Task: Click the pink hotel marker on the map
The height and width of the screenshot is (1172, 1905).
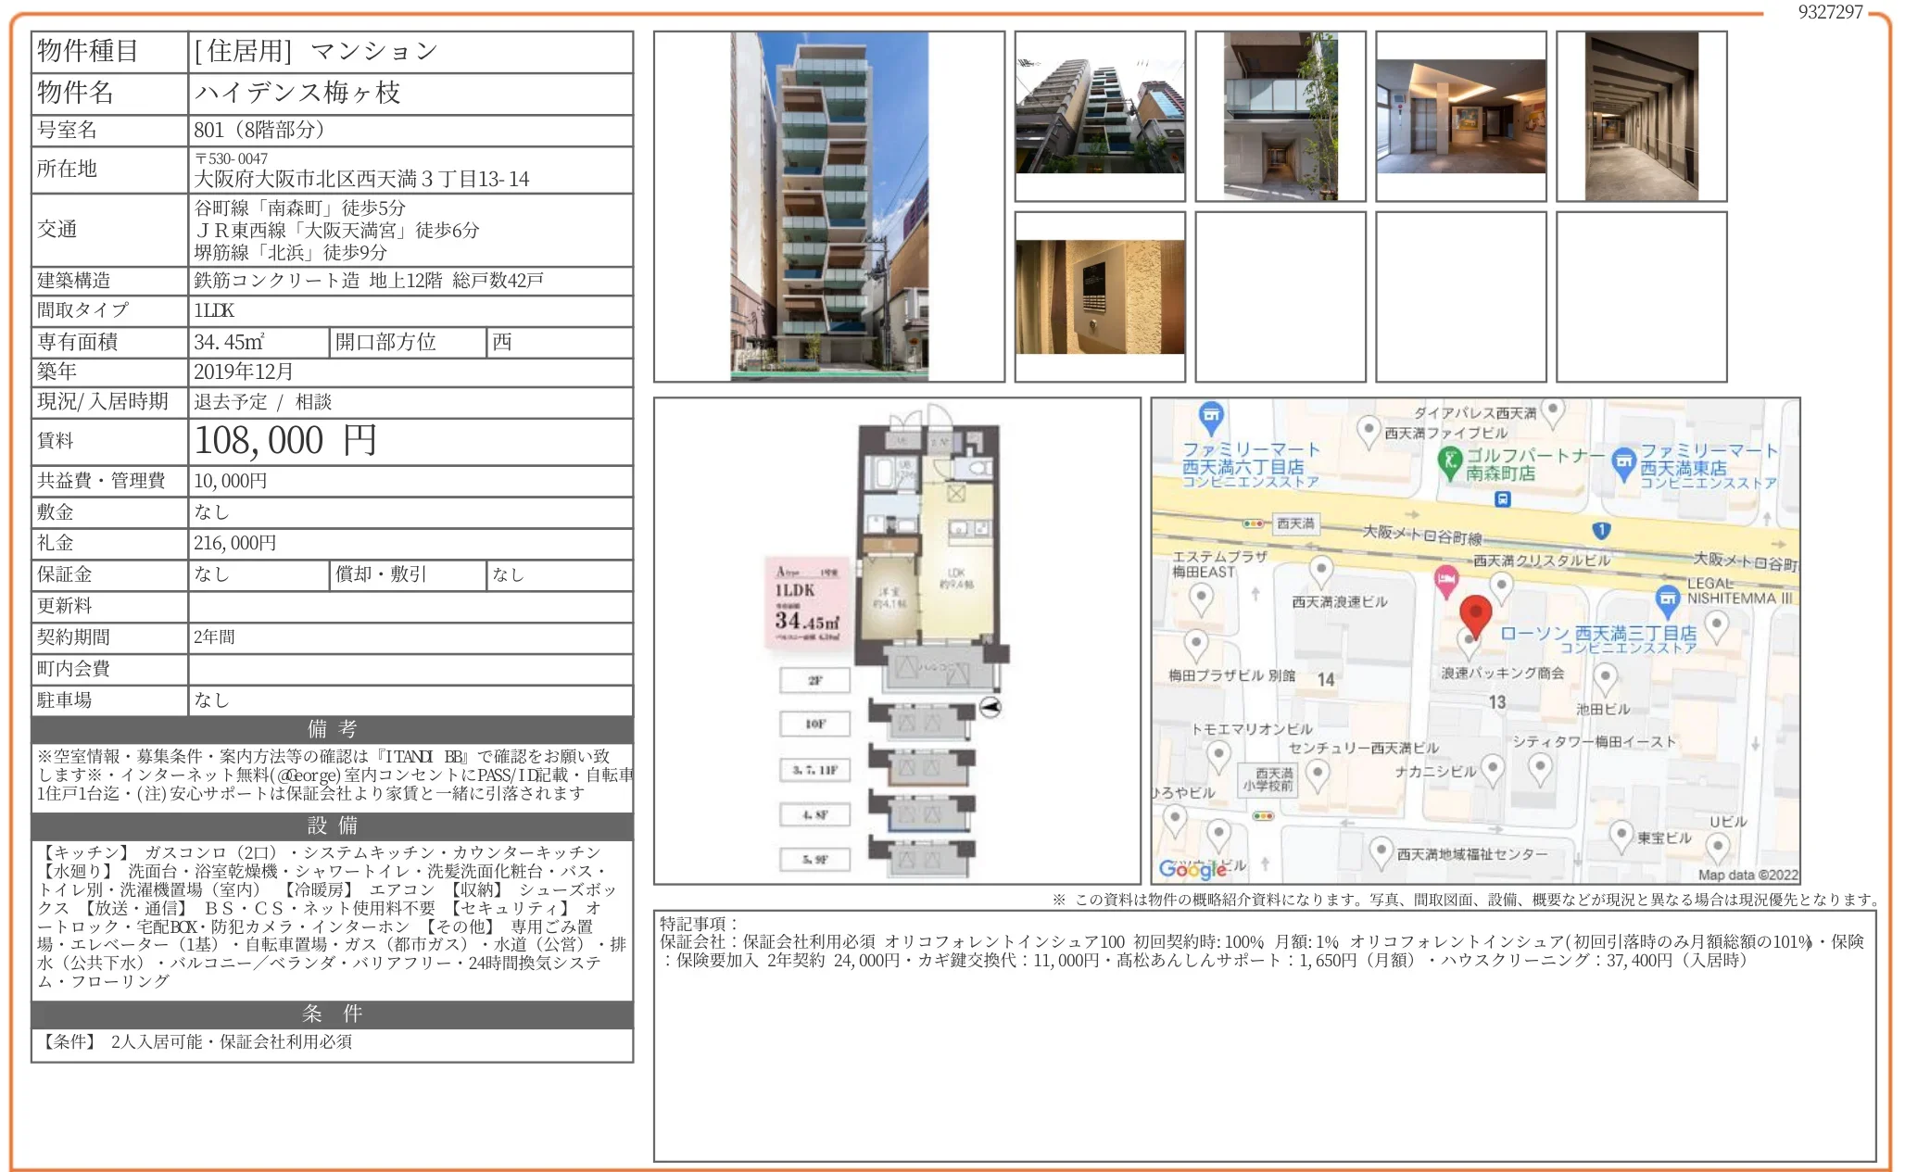Action: coord(1445,580)
